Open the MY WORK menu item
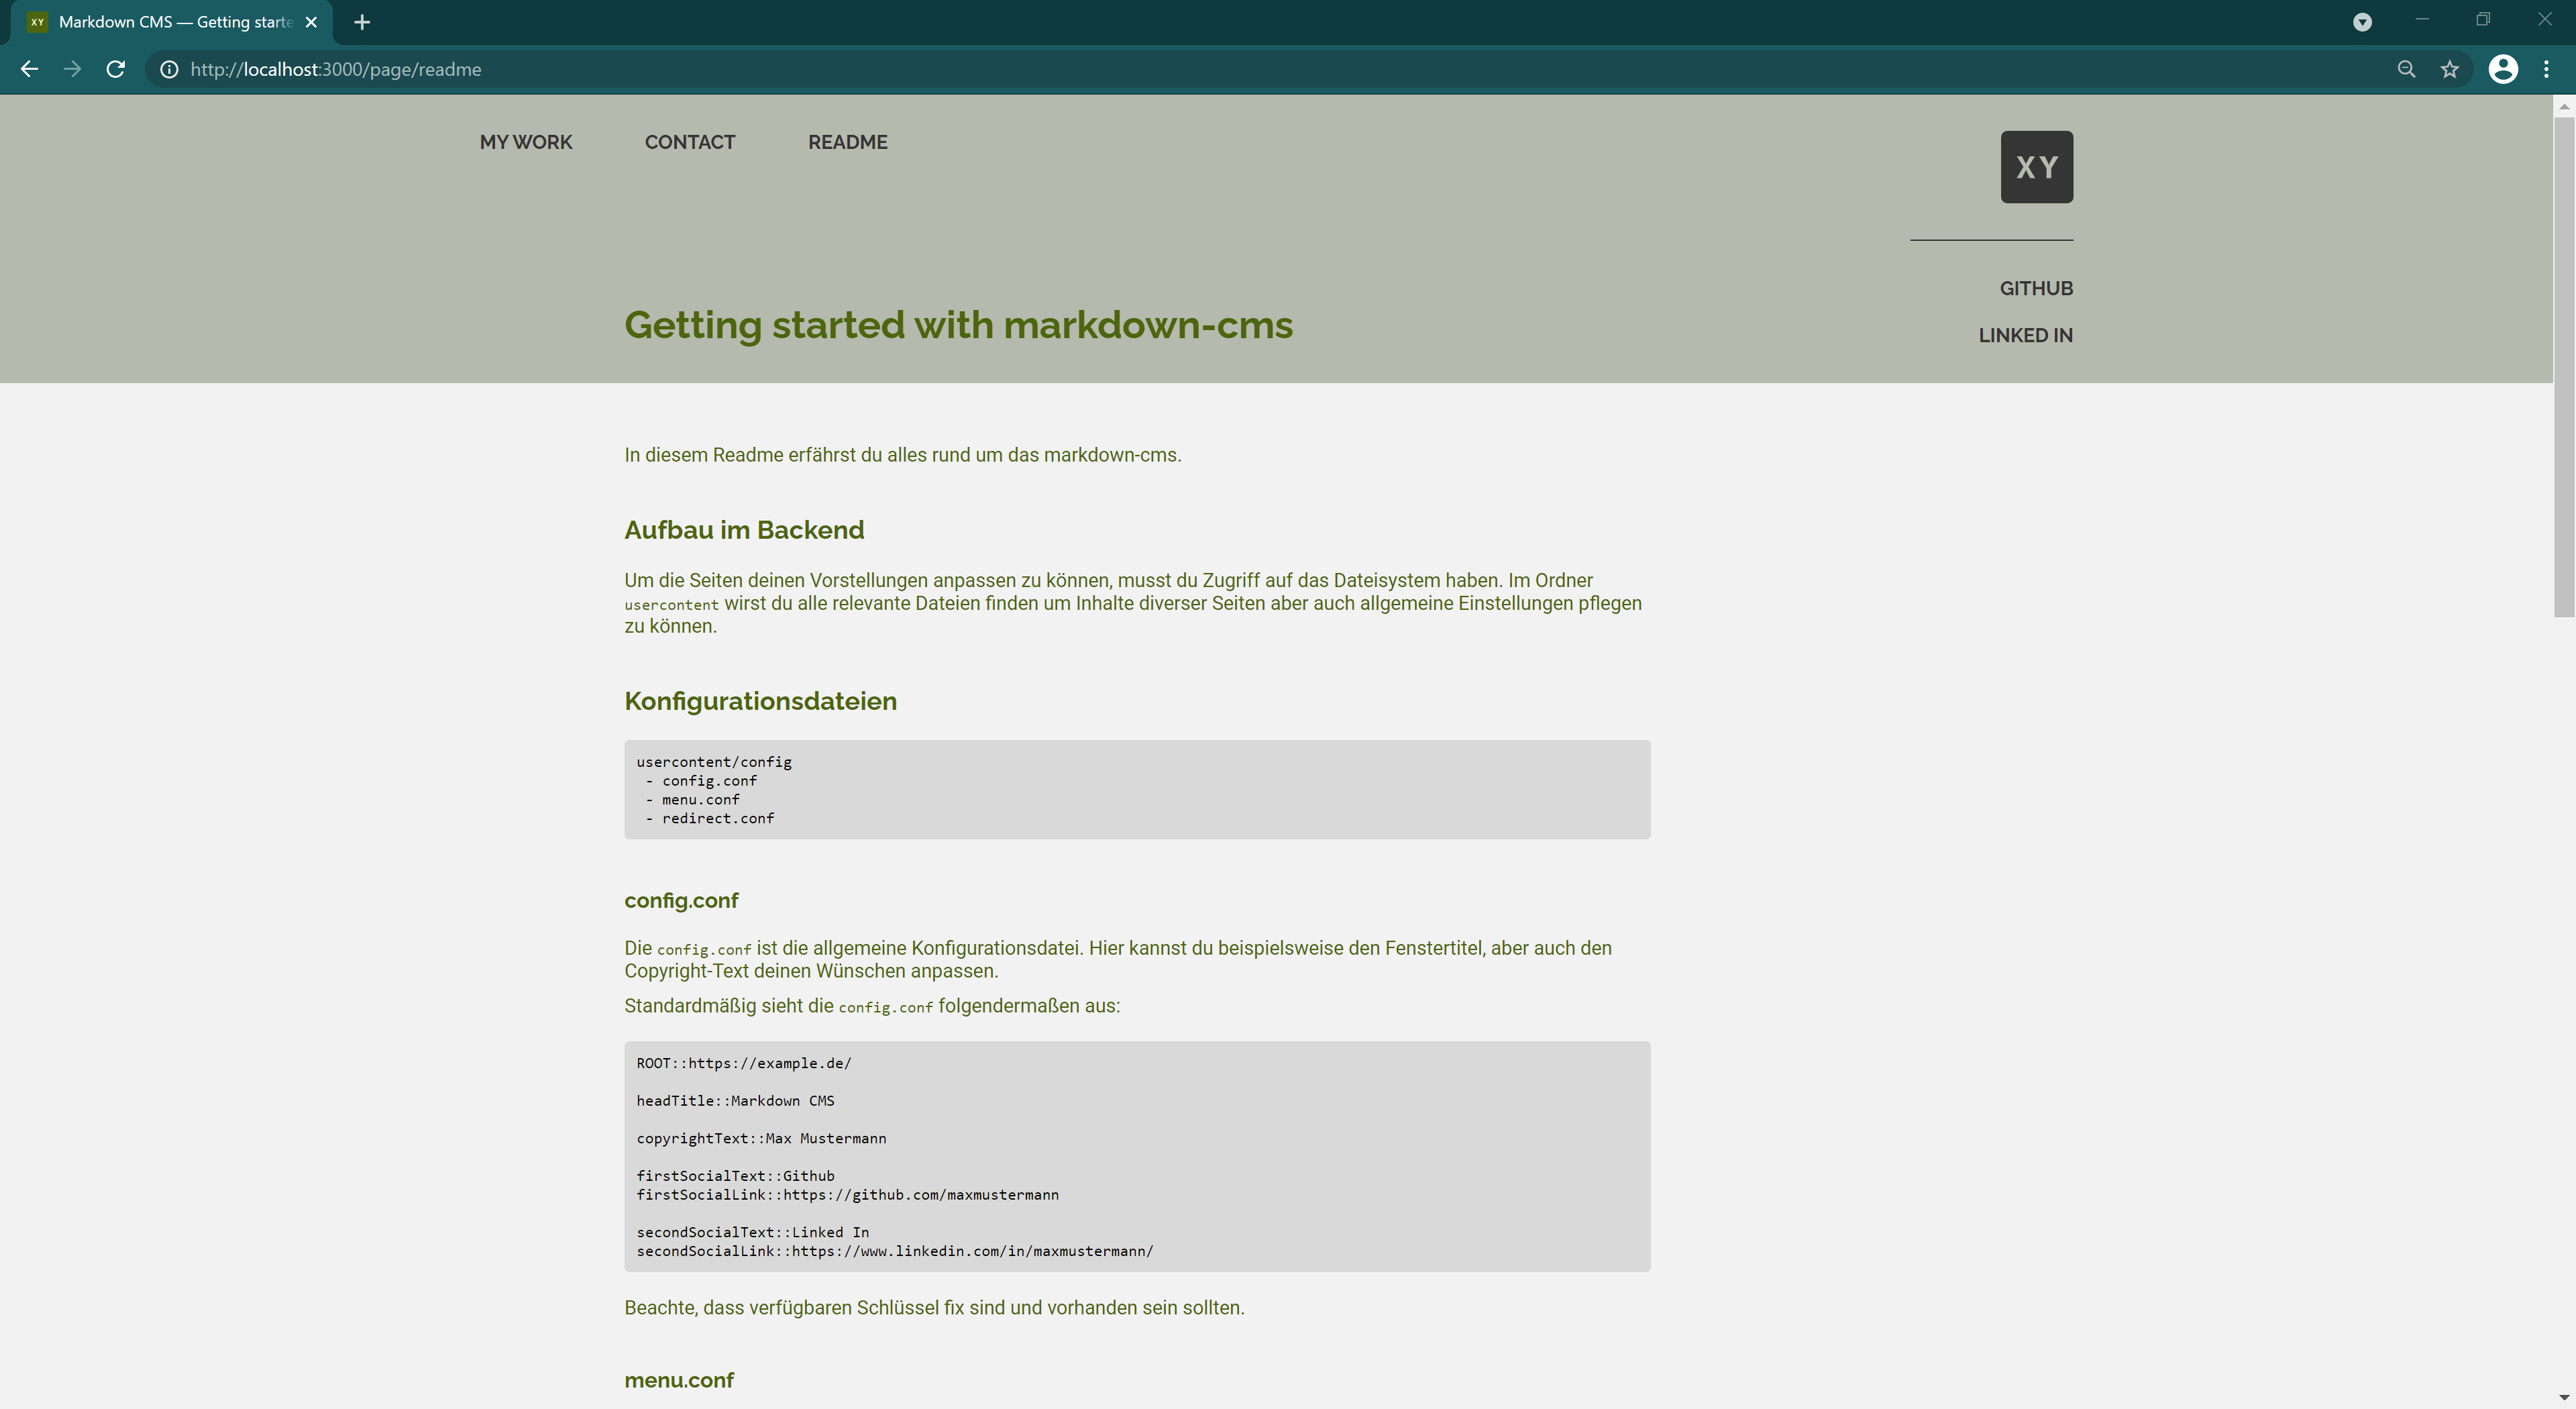 coord(526,142)
